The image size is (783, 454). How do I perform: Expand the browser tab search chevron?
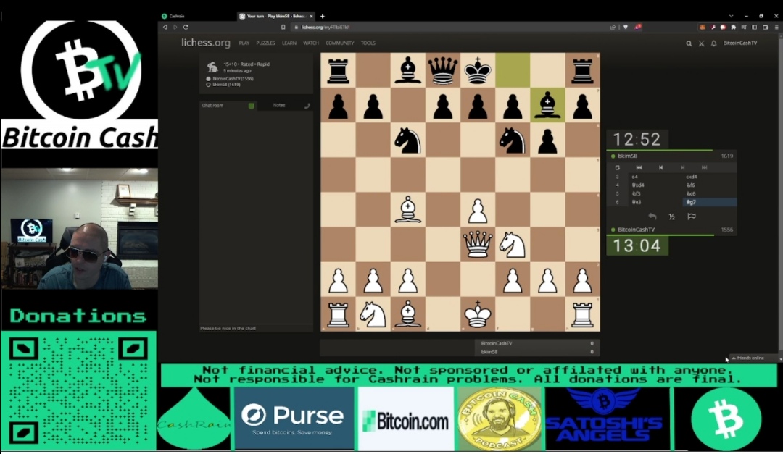[731, 17]
